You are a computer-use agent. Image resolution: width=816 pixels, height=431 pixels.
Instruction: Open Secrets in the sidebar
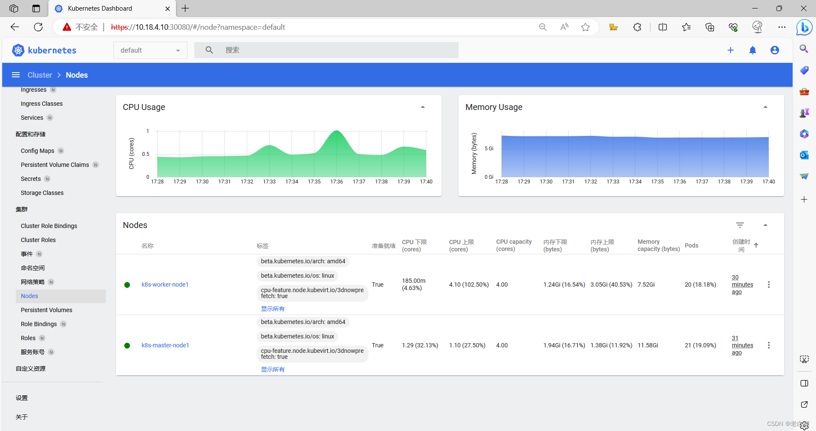[31, 179]
